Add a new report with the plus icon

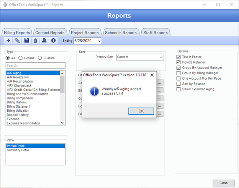tap(8, 41)
